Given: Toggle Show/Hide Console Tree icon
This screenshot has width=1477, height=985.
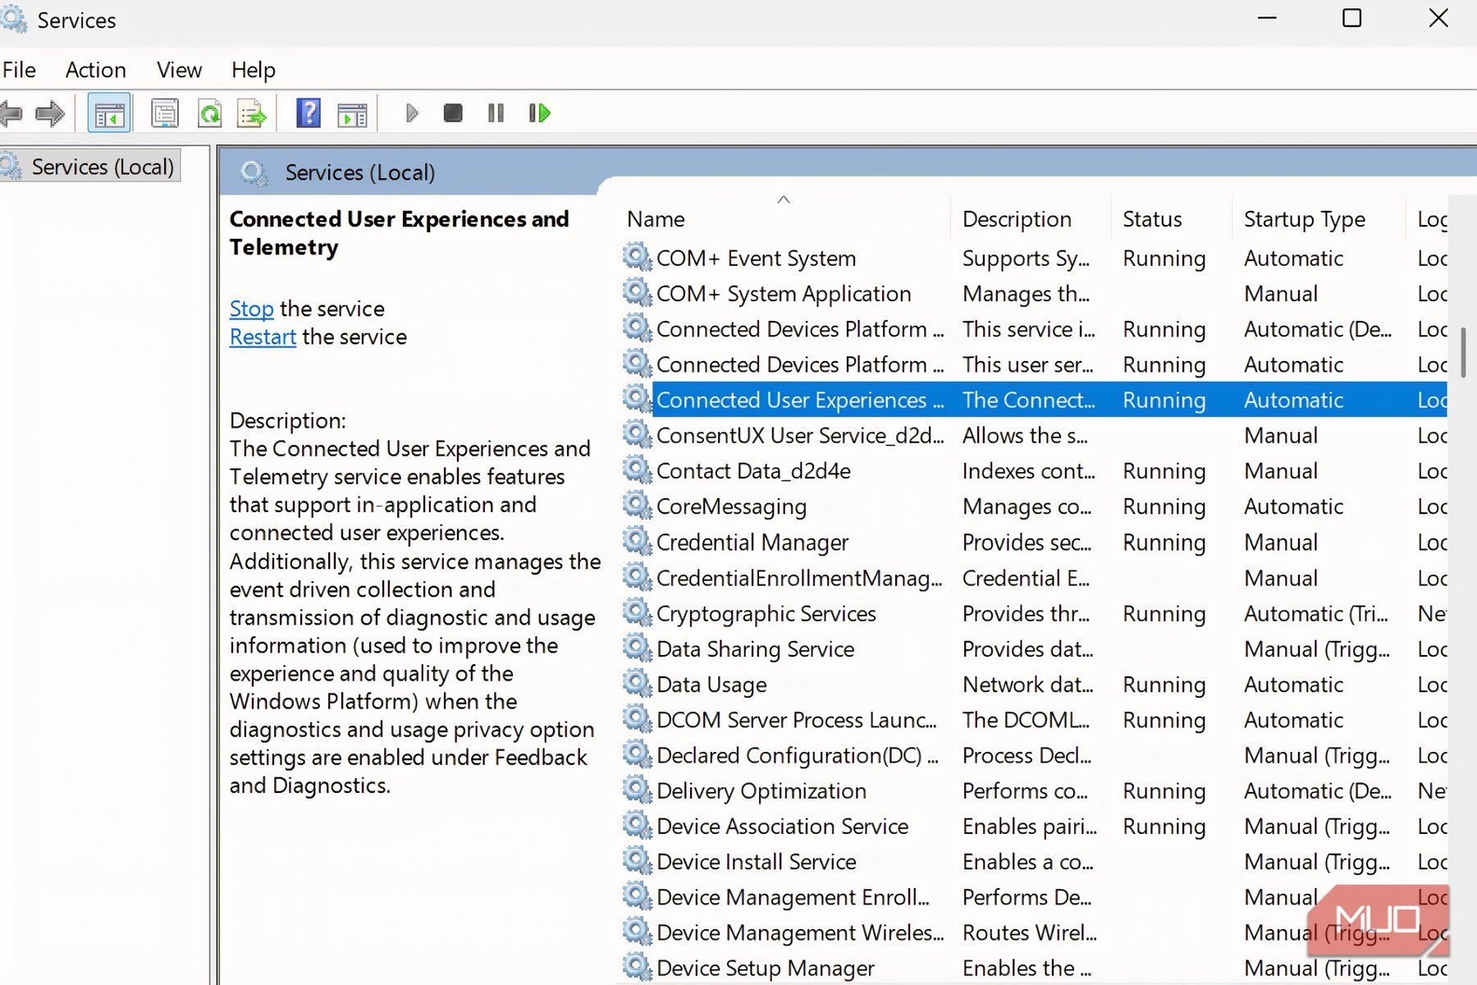Looking at the screenshot, I should [x=109, y=113].
